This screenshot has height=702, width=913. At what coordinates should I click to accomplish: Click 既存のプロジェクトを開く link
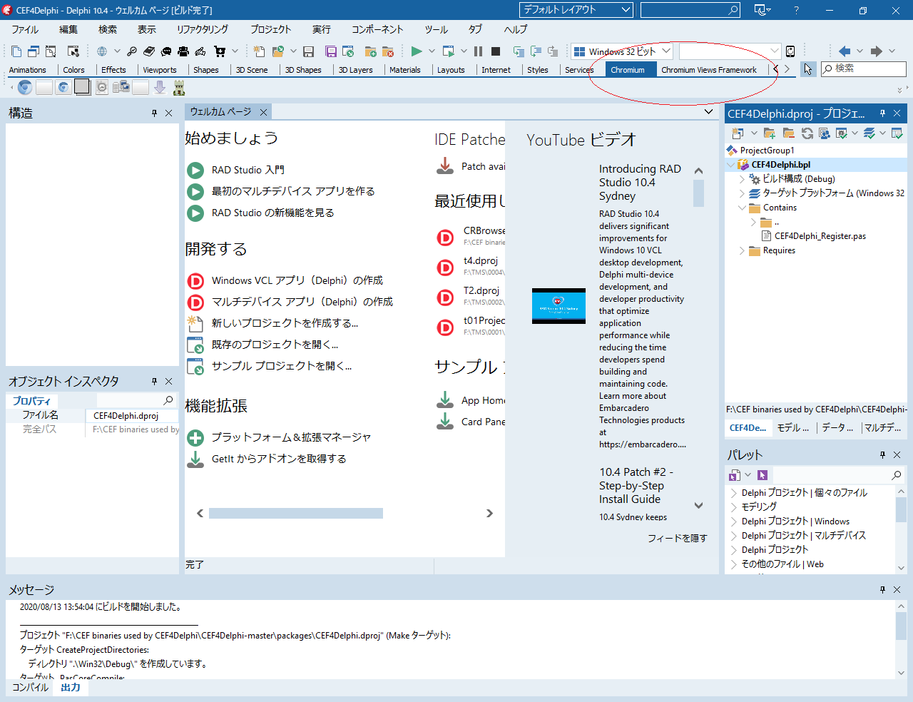[x=275, y=345]
